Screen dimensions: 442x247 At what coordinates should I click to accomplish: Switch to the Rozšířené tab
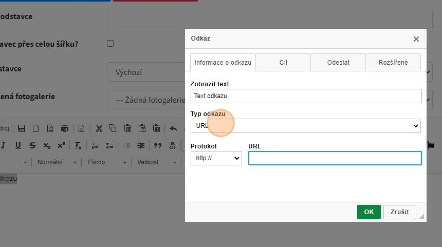(x=393, y=63)
